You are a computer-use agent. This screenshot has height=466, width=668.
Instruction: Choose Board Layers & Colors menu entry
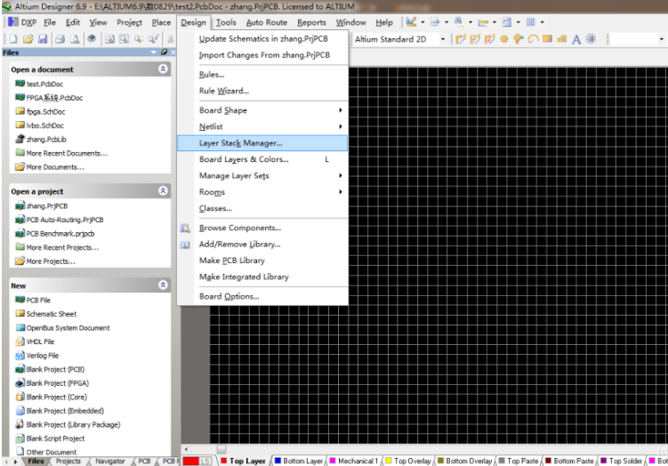262,159
